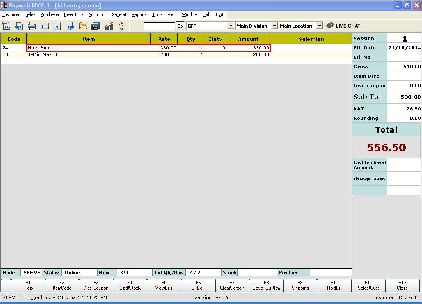Click F3 Disc Coupon button
The width and height of the screenshot is (422, 304).
coord(96,285)
